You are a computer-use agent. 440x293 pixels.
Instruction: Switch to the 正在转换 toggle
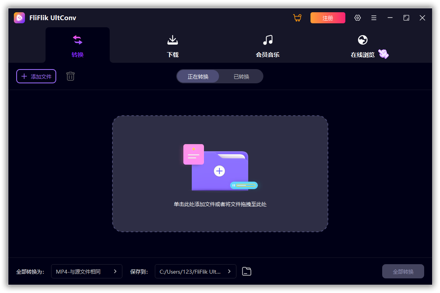pyautogui.click(x=198, y=77)
